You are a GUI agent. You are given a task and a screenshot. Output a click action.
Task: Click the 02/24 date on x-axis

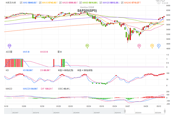pos(89,106)
